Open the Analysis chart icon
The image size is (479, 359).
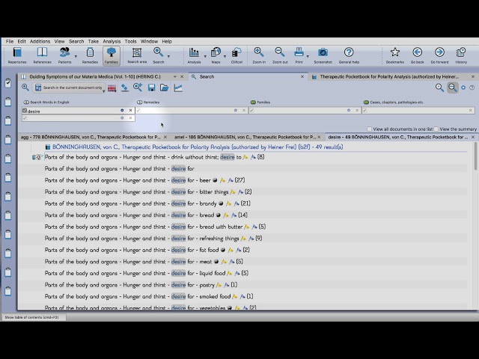194,55
